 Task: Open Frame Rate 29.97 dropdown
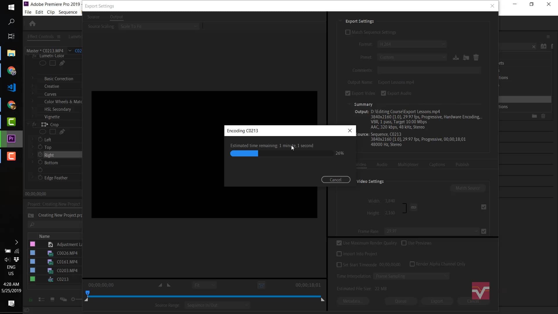(432, 231)
